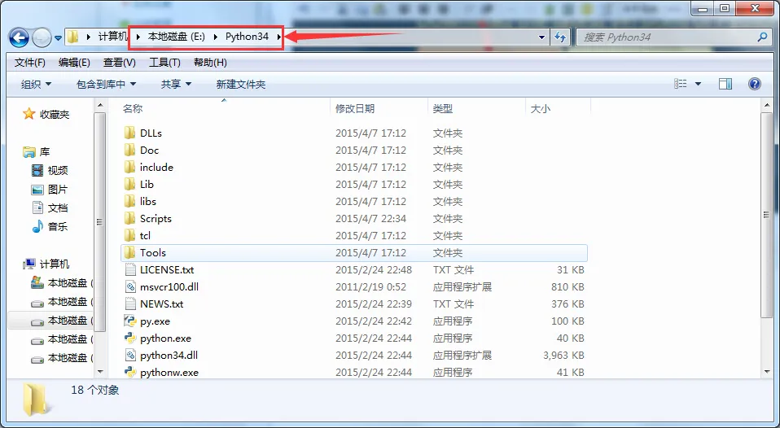The width and height of the screenshot is (780, 428).
Task: Open the 包含到库中 dropdown
Action: [x=106, y=85]
